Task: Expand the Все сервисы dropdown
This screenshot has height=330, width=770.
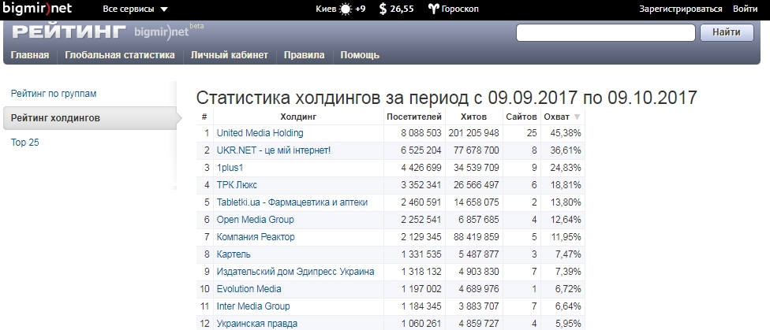Action: click(x=135, y=9)
